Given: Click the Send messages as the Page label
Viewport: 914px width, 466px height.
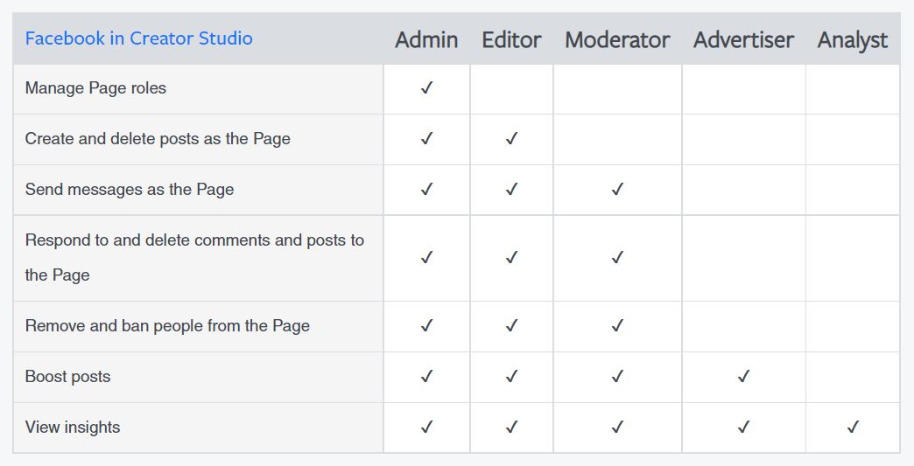Looking at the screenshot, I should pos(130,190).
